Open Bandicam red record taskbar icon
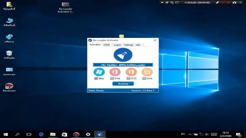This screenshot has height=138, width=246. coord(76,134)
